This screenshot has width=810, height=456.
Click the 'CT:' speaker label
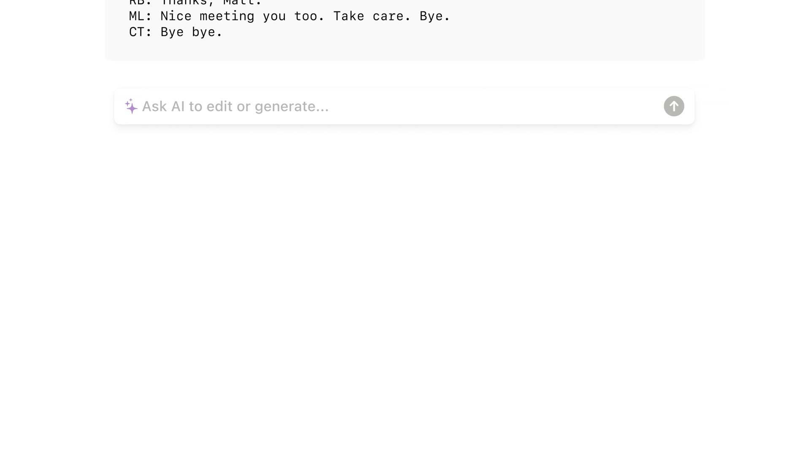pos(140,32)
